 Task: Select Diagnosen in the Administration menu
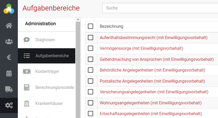tap(45, 40)
